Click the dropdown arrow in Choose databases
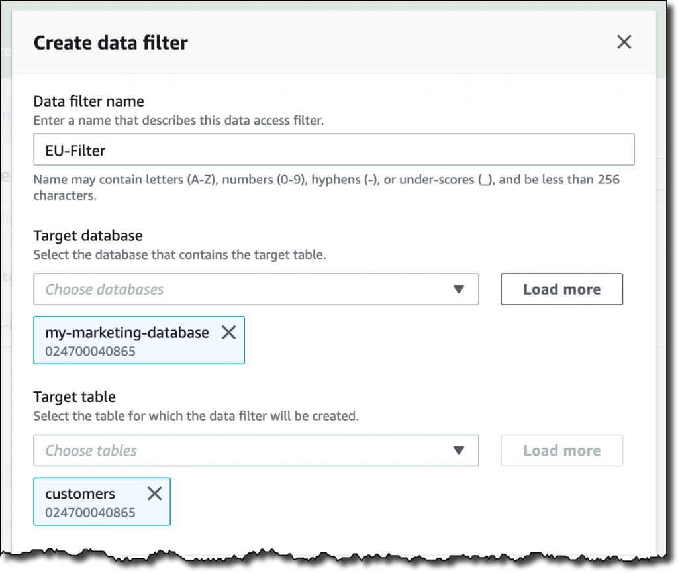 tap(459, 289)
